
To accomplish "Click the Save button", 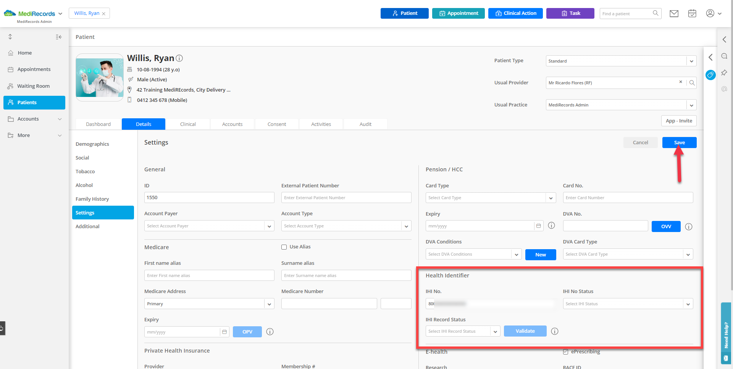I will (679, 143).
